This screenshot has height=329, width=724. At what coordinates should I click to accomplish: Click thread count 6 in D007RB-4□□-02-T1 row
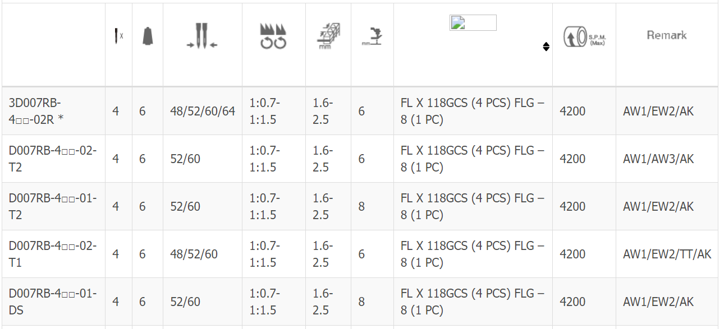pos(143,254)
